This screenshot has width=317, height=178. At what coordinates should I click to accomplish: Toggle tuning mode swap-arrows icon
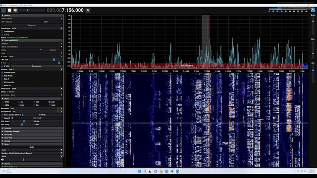point(88,10)
